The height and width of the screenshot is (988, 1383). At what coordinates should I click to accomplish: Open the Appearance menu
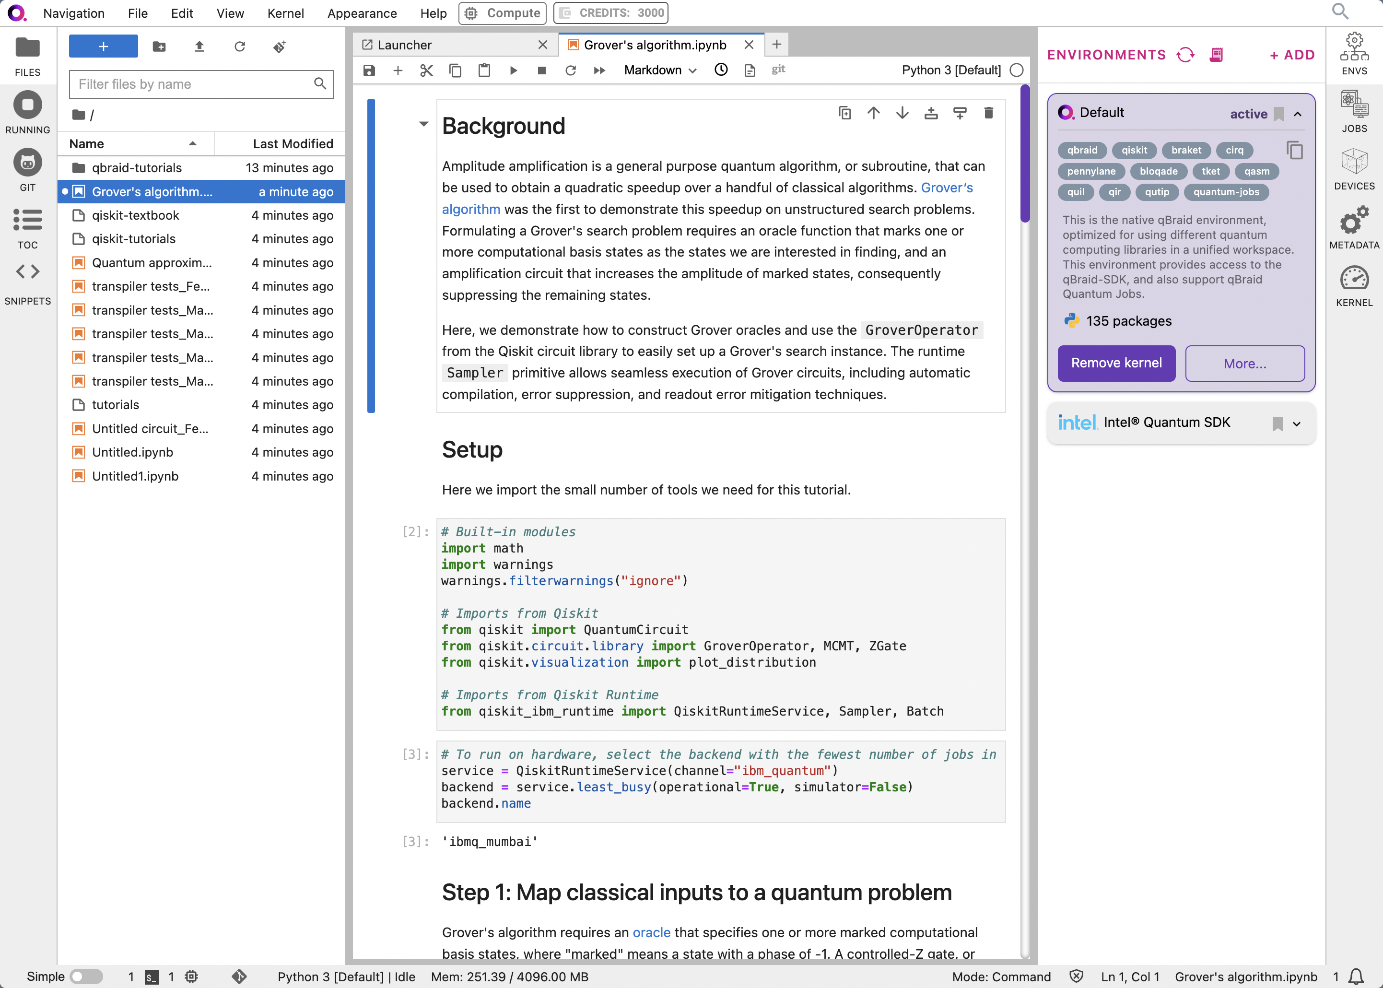362,13
